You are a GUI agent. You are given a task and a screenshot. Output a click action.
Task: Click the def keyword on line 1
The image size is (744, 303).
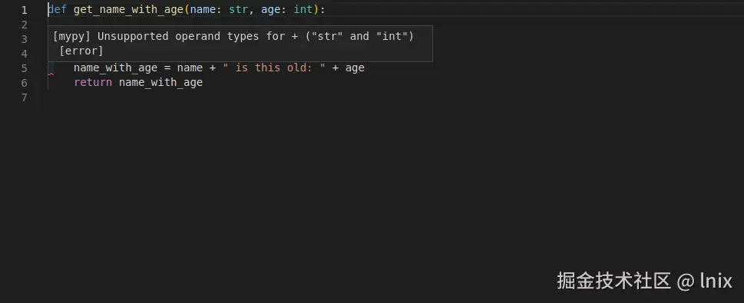(58, 9)
